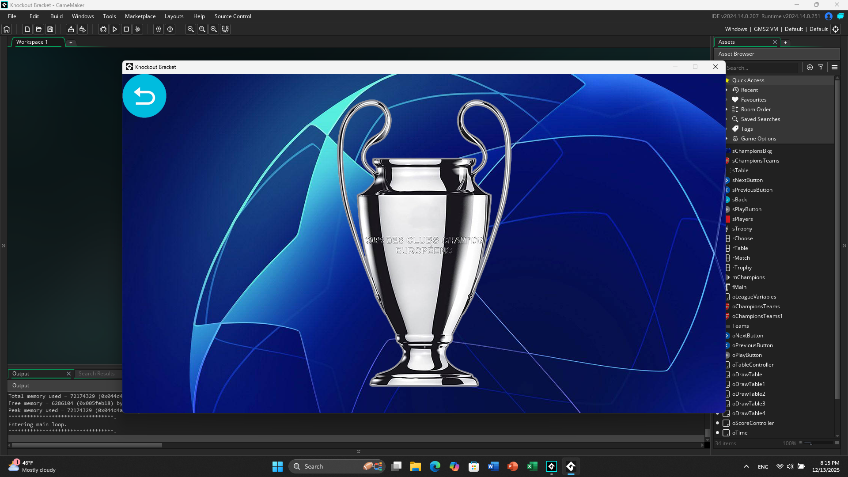Screen dimensions: 848x477
Task: Select the oScoreController object asset
Action: [x=753, y=423]
